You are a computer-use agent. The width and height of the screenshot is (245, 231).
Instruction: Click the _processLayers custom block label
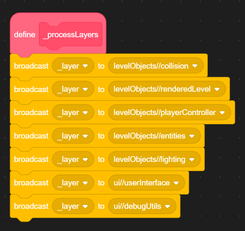[71, 34]
